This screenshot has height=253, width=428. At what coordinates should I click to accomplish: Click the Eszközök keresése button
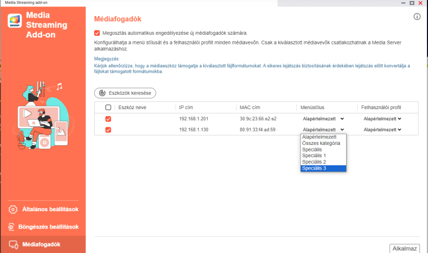(125, 93)
